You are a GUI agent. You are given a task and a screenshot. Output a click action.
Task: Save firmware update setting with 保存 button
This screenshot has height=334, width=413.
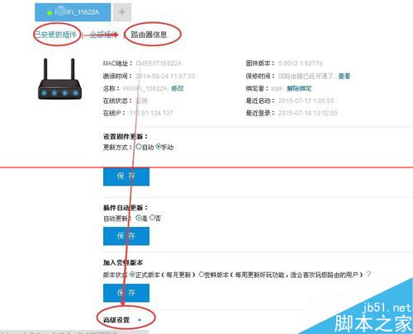coord(126,176)
